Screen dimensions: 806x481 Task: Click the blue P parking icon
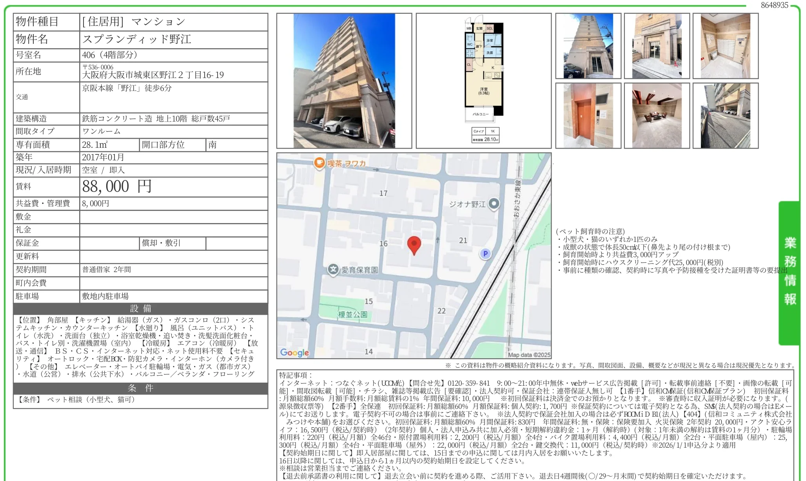click(x=485, y=254)
